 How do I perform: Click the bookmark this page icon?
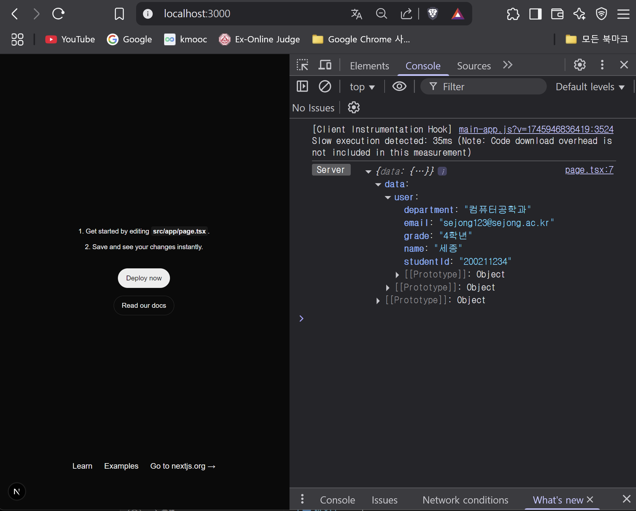pyautogui.click(x=119, y=14)
